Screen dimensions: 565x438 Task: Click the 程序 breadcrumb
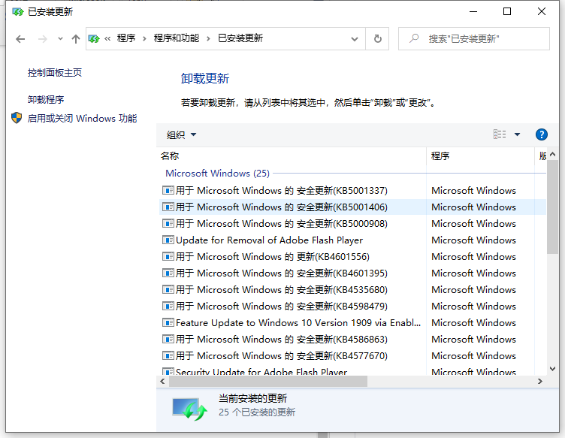126,38
